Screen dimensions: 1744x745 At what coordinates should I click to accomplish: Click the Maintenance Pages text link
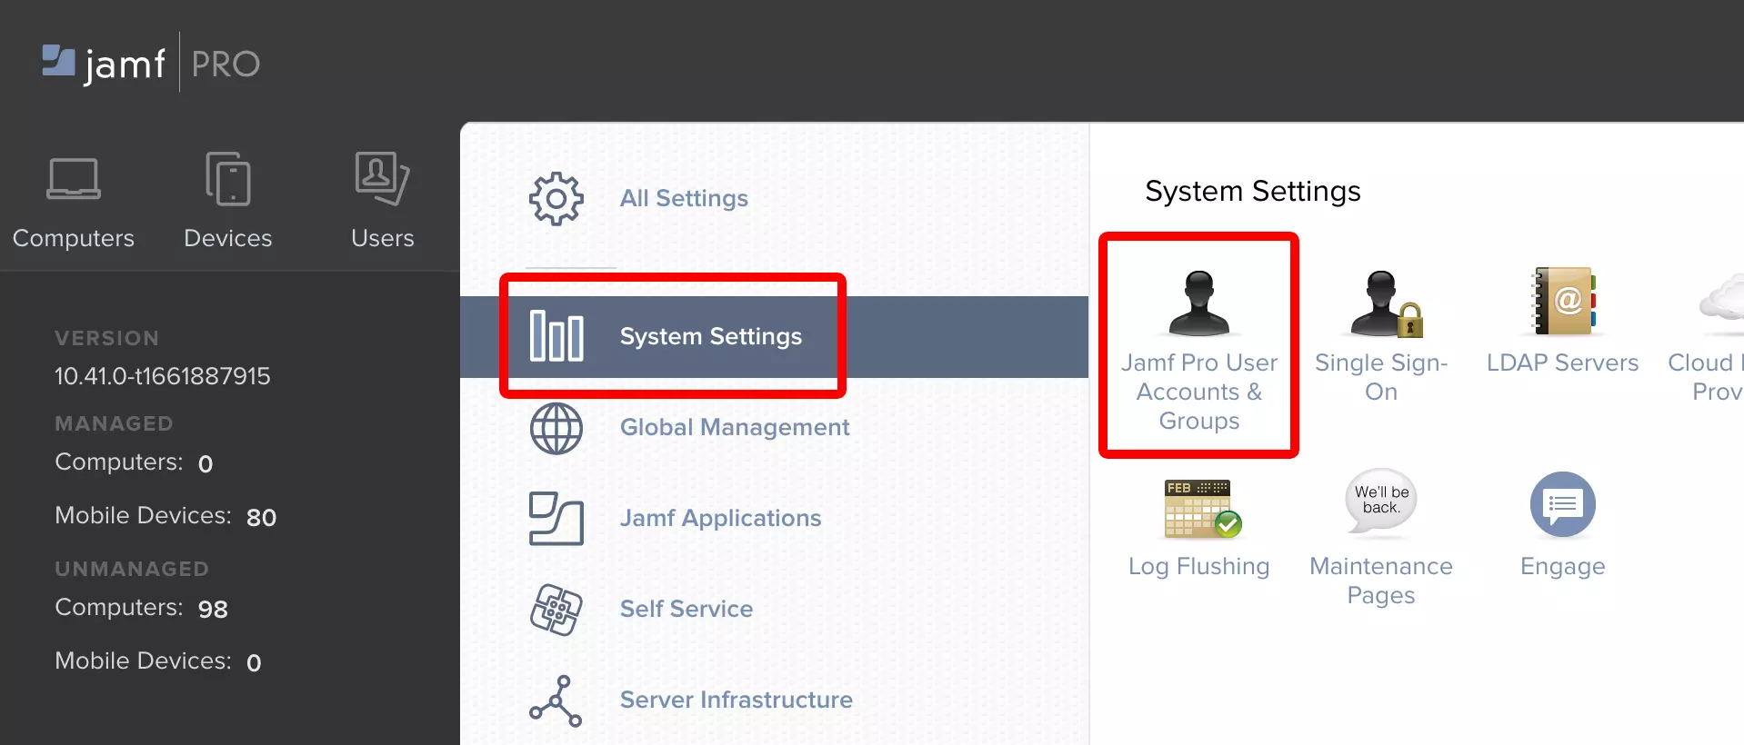click(1381, 581)
